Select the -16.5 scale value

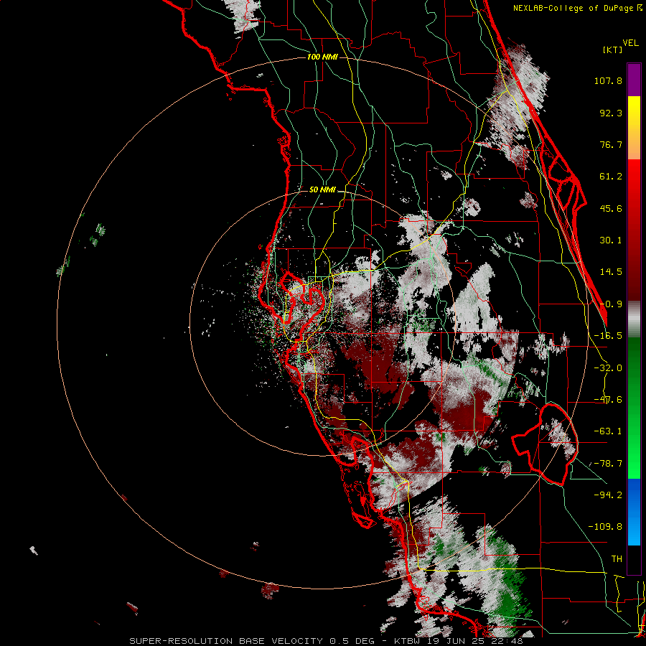point(608,336)
